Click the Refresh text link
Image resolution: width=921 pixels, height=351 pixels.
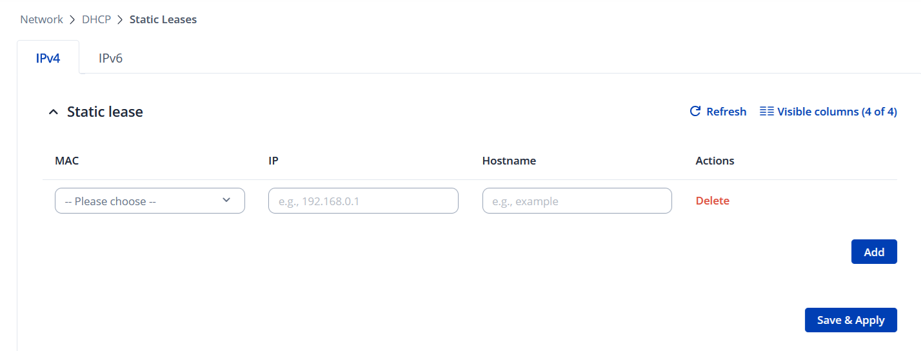(726, 112)
